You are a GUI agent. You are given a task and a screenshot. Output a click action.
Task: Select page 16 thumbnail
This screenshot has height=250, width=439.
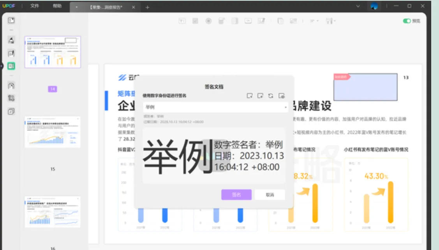pos(53,212)
